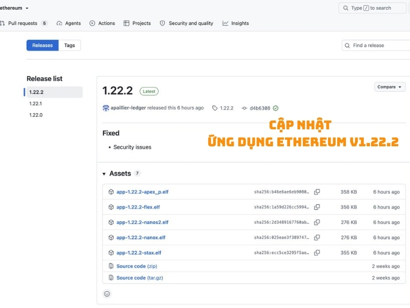Click the Security issues bullet text

[132, 147]
